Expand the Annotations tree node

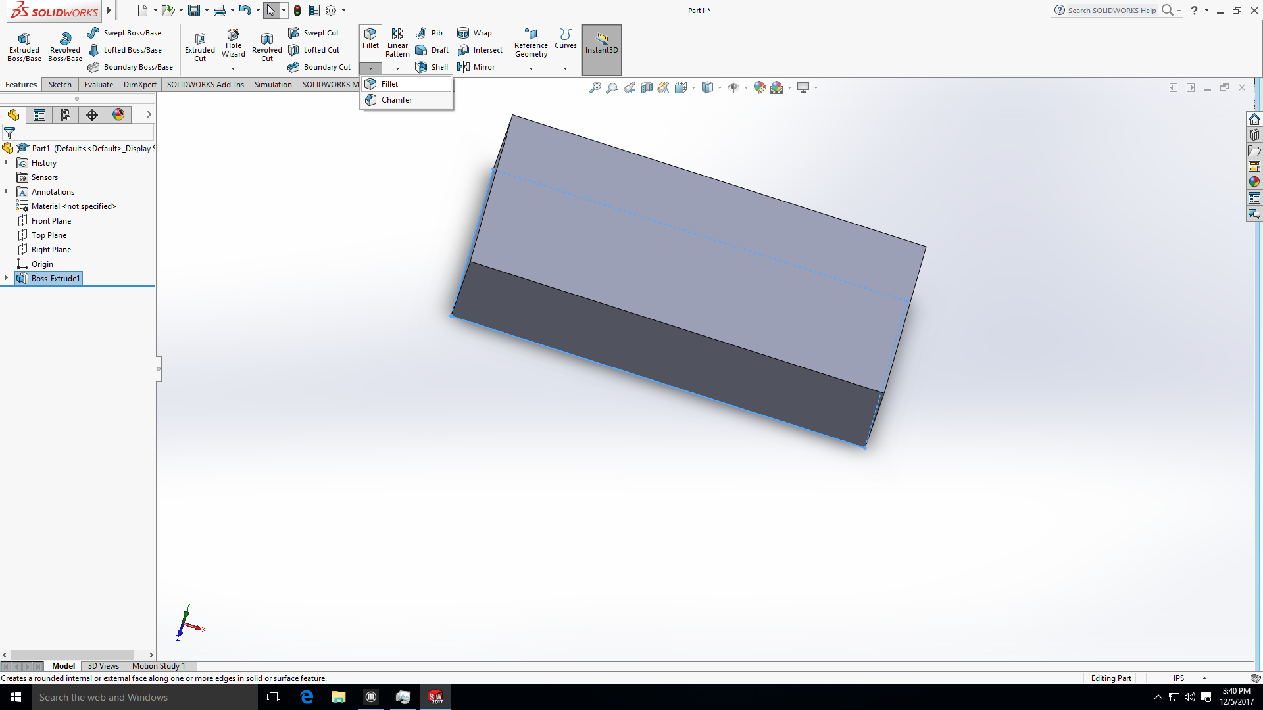pos(7,191)
